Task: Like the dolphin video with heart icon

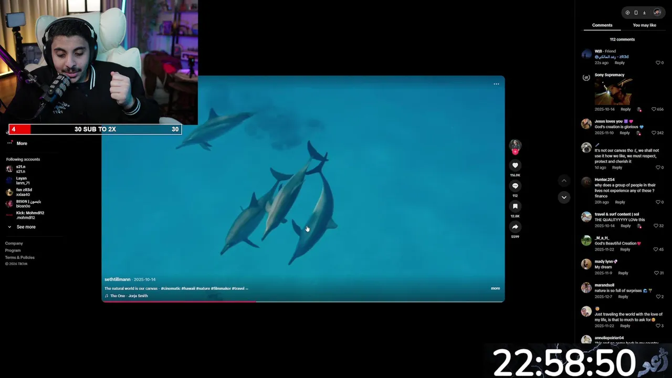Action: (x=515, y=165)
